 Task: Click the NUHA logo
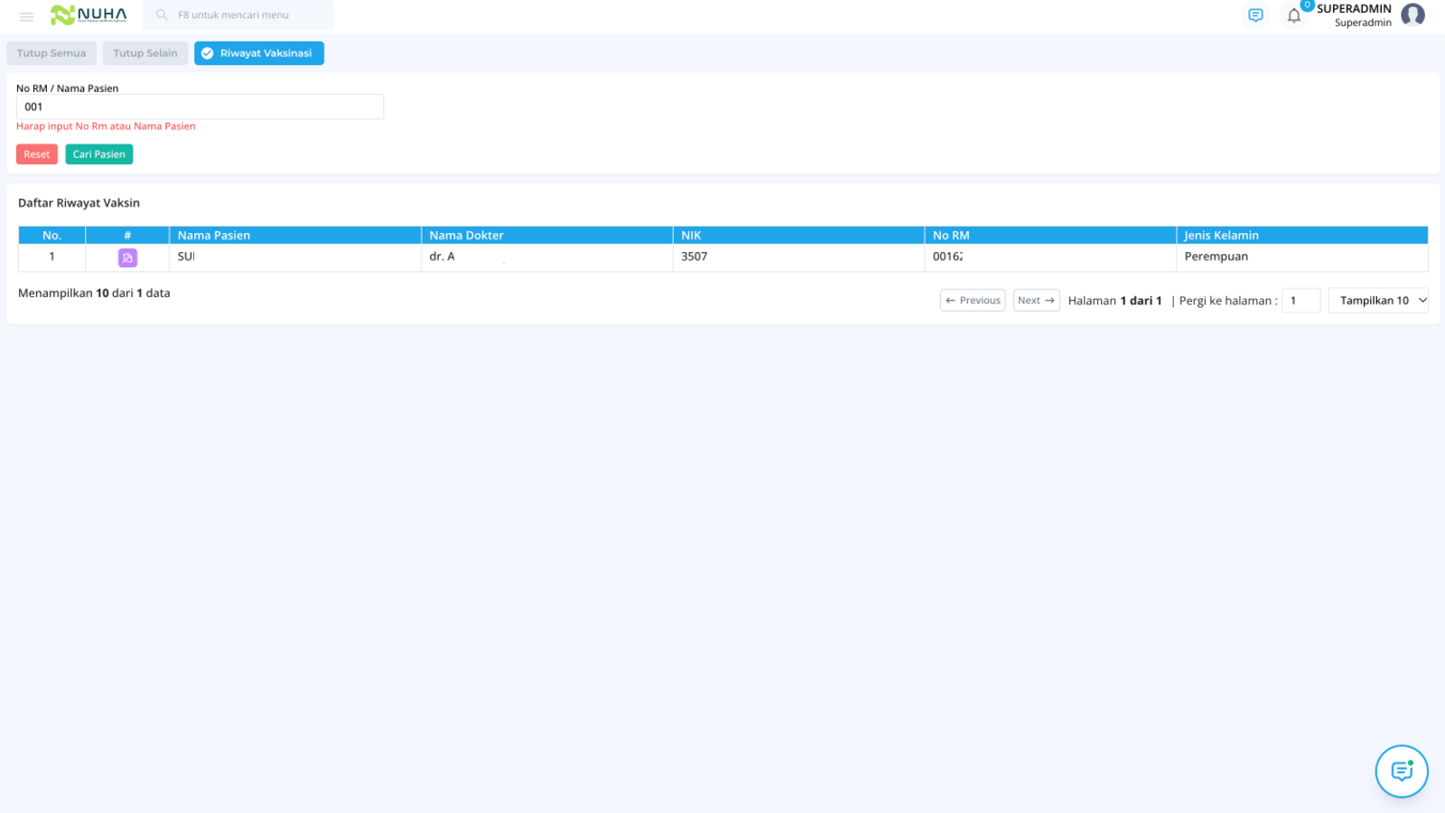[89, 14]
